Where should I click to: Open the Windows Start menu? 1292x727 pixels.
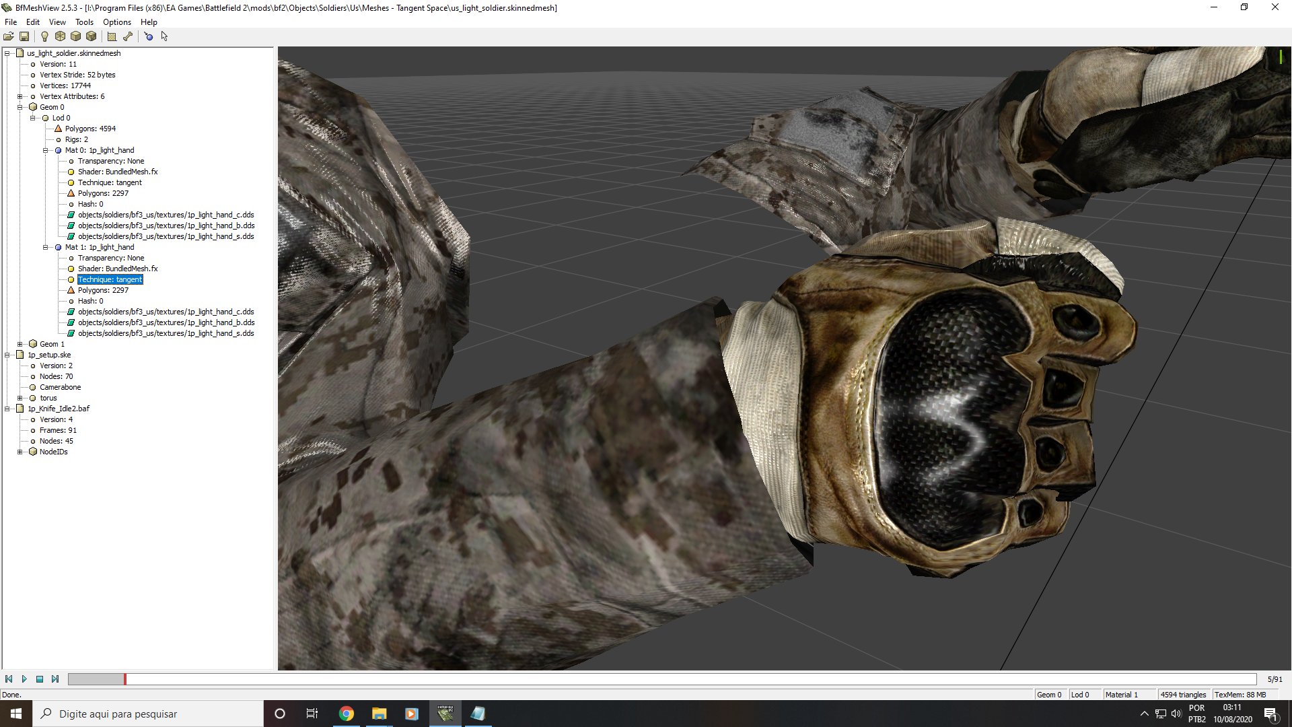click(16, 714)
